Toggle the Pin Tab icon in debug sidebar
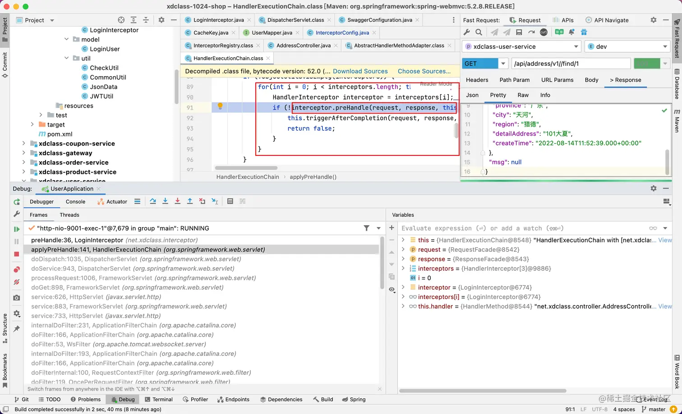The width and height of the screenshot is (682, 414). pyautogui.click(x=17, y=329)
